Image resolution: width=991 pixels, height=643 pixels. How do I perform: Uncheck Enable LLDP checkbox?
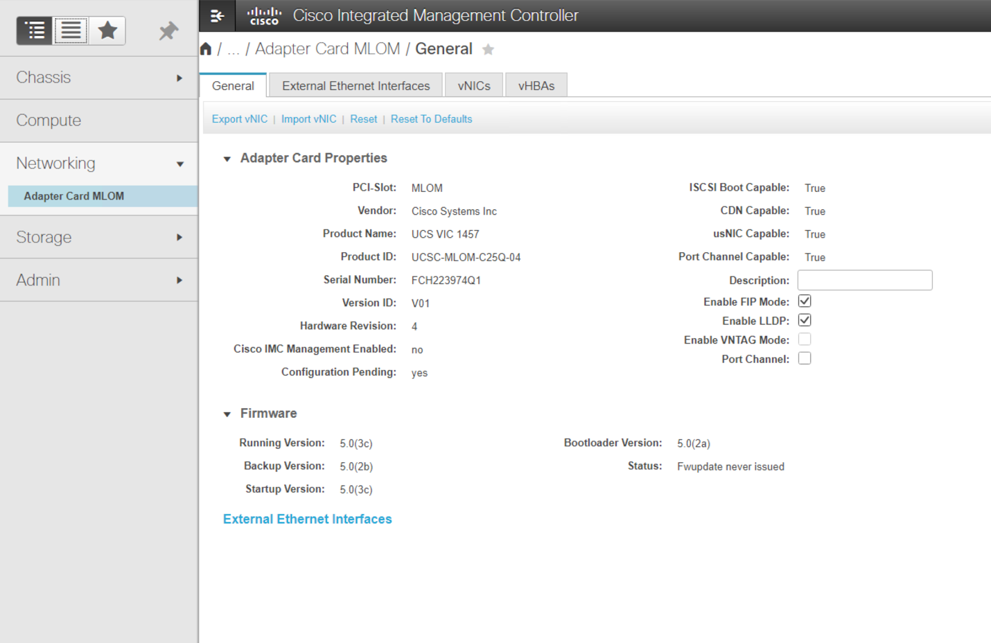[805, 320]
